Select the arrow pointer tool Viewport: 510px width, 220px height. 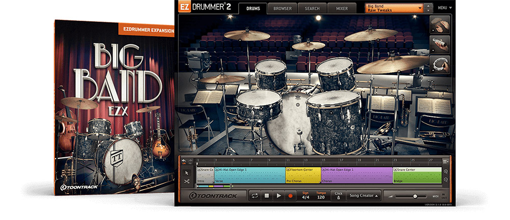187,173
